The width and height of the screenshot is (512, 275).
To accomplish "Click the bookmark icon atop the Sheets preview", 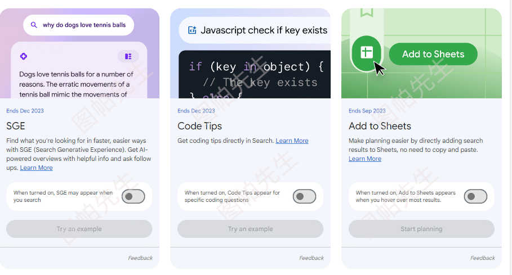I will pos(366,12).
